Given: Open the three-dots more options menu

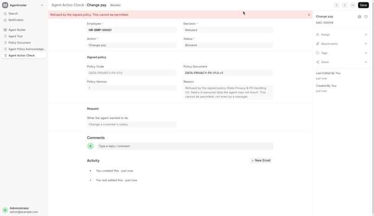Looking at the screenshot, I should [x=353, y=5].
